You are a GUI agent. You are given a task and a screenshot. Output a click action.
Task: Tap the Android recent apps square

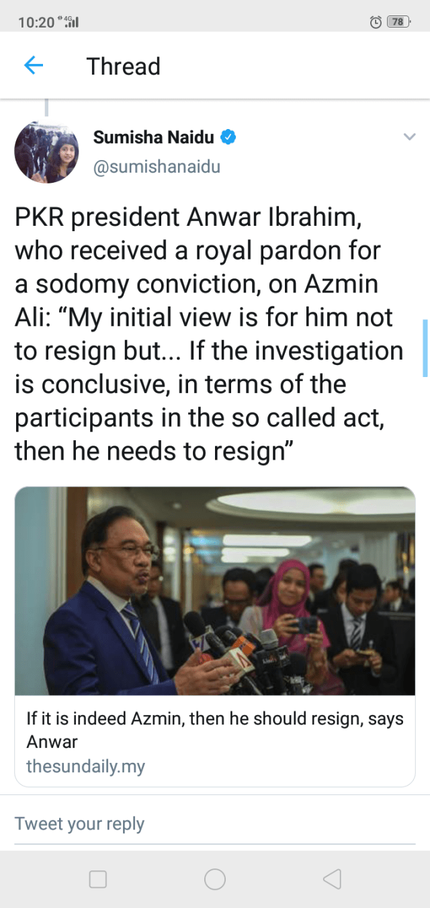(x=98, y=879)
